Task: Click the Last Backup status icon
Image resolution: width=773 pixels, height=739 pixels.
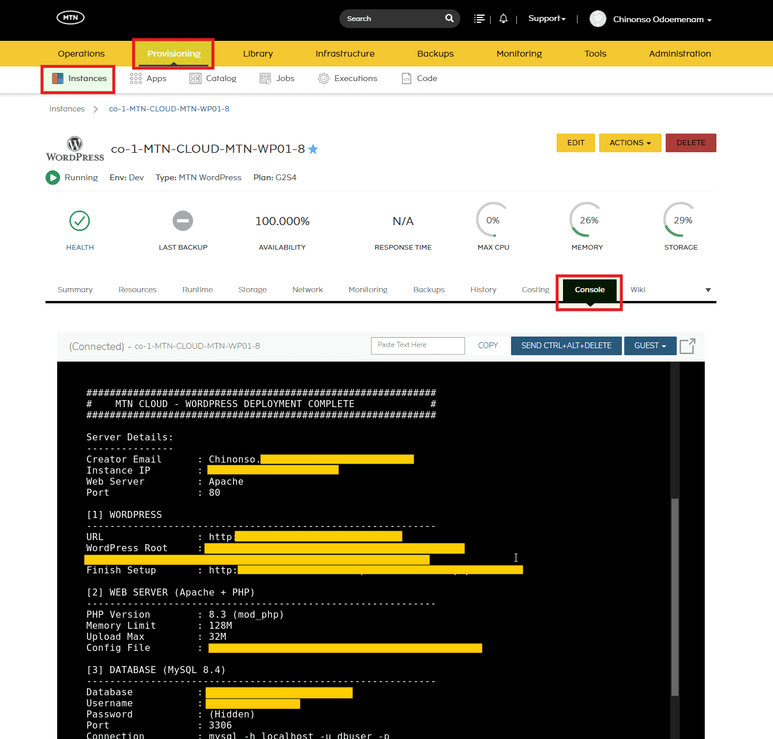Action: click(x=183, y=221)
